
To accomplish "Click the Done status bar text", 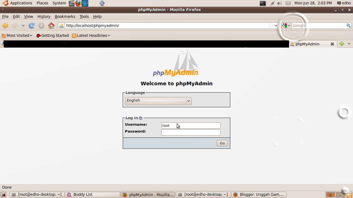I will [x=7, y=187].
